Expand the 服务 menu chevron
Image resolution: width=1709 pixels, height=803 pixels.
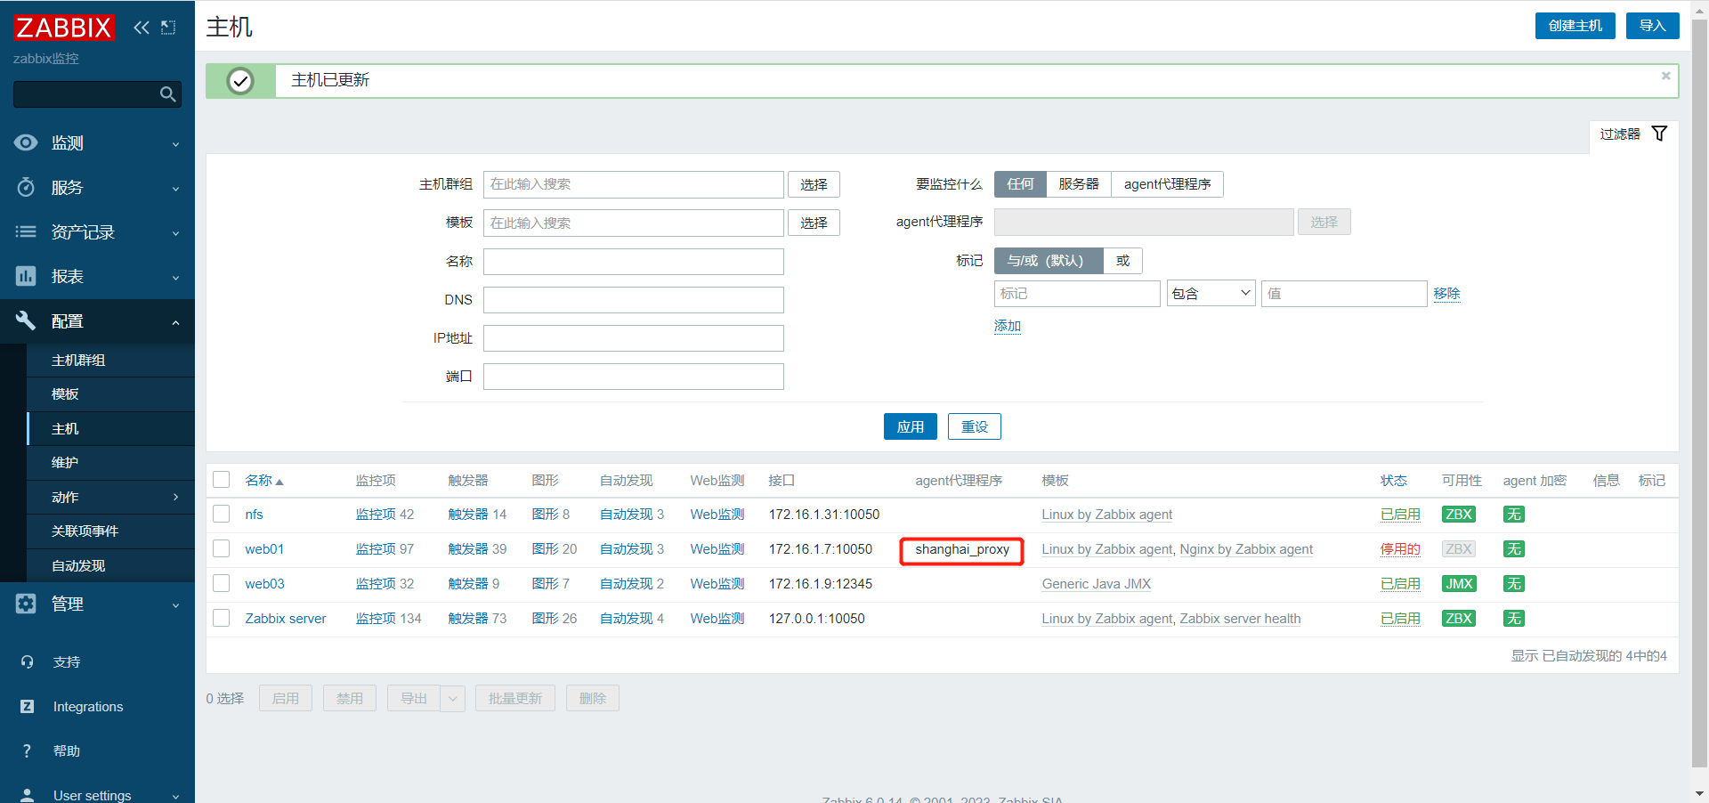click(175, 189)
